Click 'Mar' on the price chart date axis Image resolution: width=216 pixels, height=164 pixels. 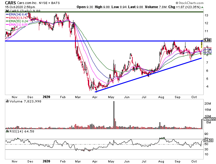tap(78, 97)
